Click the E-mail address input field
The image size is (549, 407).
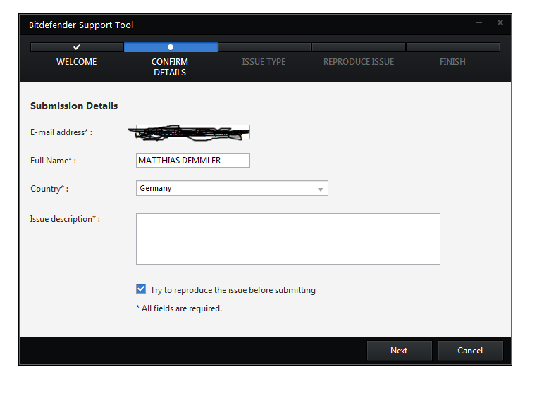point(193,132)
